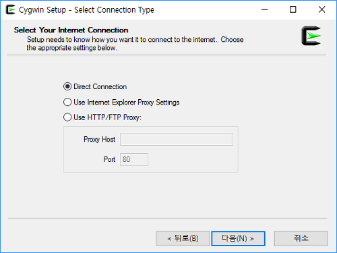Click the Port field showing 80
Image resolution: width=337 pixels, height=253 pixels.
click(x=134, y=159)
